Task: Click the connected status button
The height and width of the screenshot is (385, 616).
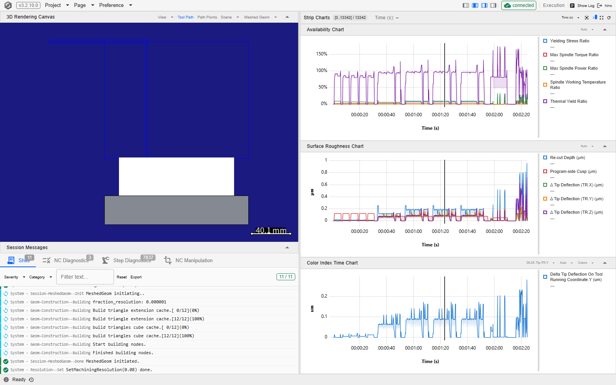Action: [x=519, y=5]
